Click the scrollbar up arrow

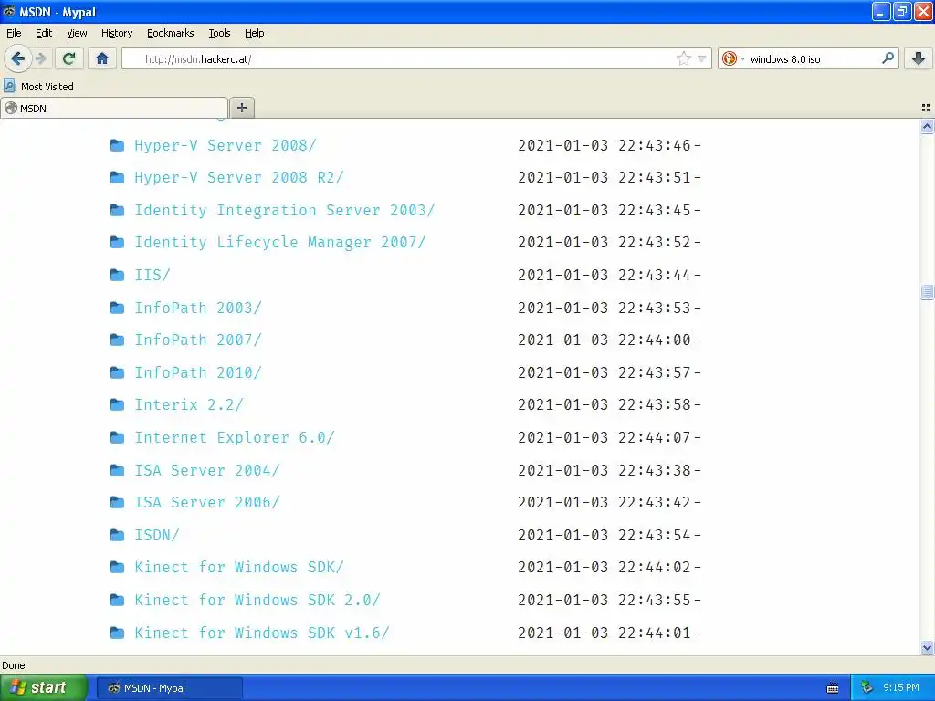click(x=927, y=126)
